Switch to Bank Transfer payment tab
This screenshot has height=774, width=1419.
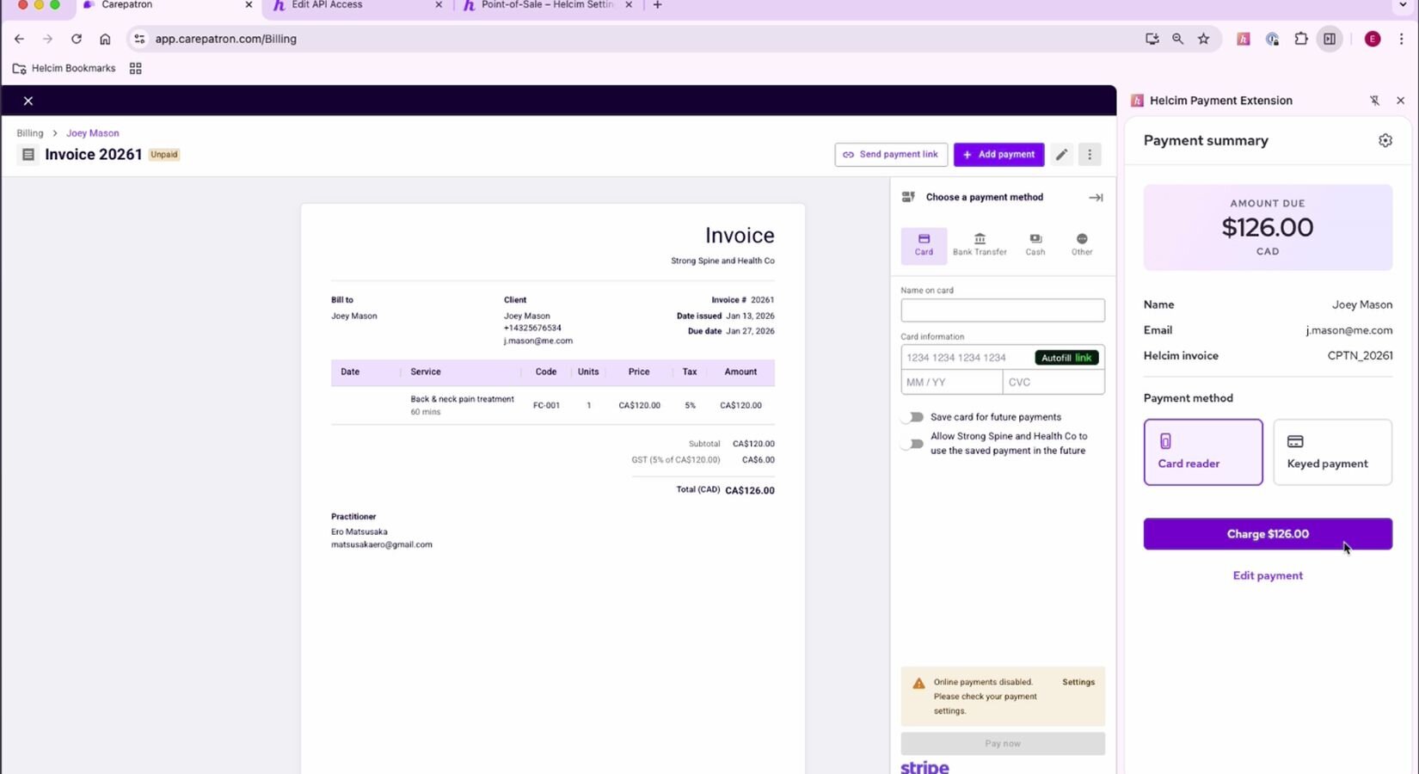click(979, 244)
